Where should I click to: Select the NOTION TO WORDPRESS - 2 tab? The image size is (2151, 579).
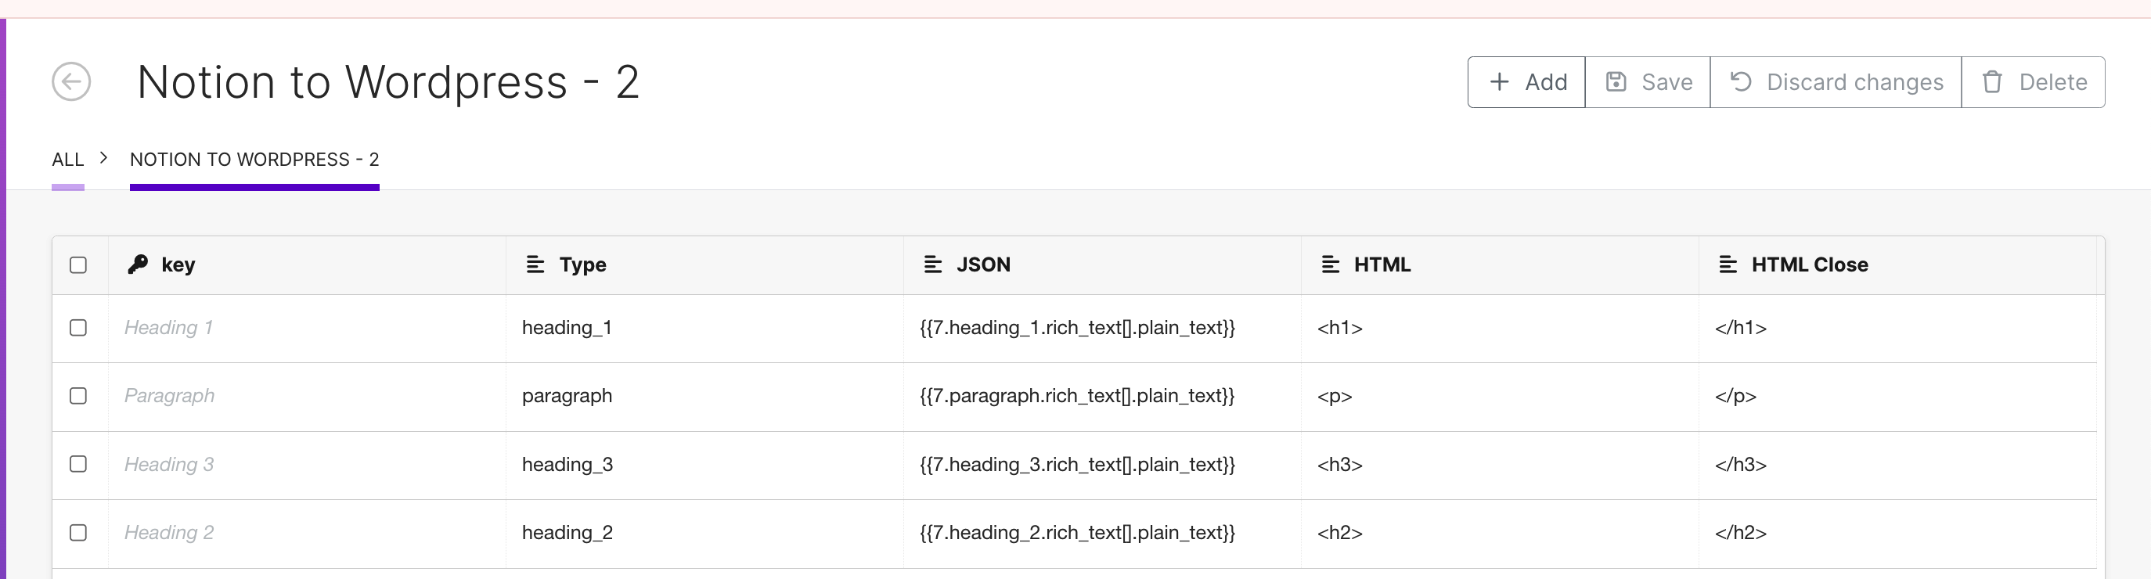click(x=254, y=160)
